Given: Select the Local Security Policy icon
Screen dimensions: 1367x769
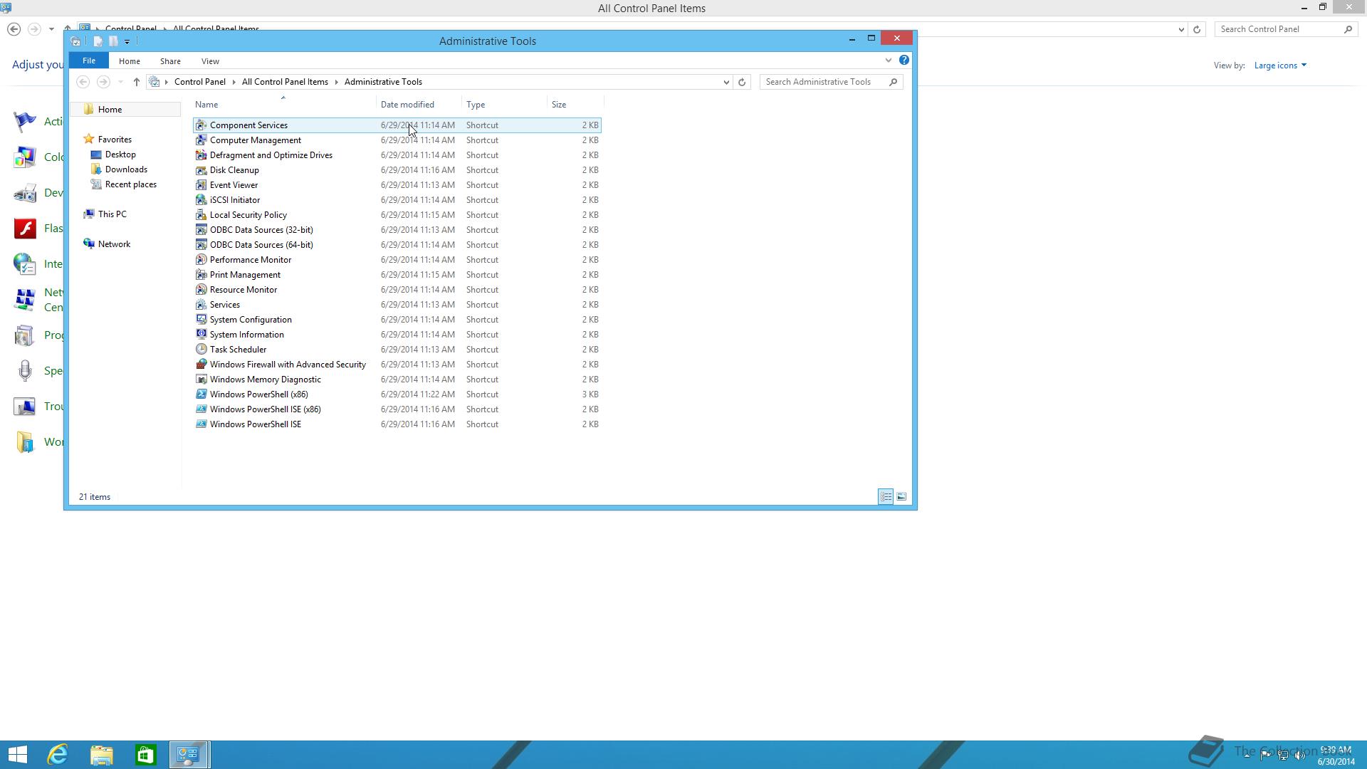Looking at the screenshot, I should [201, 215].
